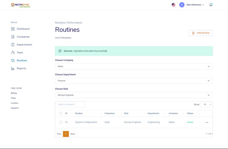Focus the Type in to Search field

[70, 105]
